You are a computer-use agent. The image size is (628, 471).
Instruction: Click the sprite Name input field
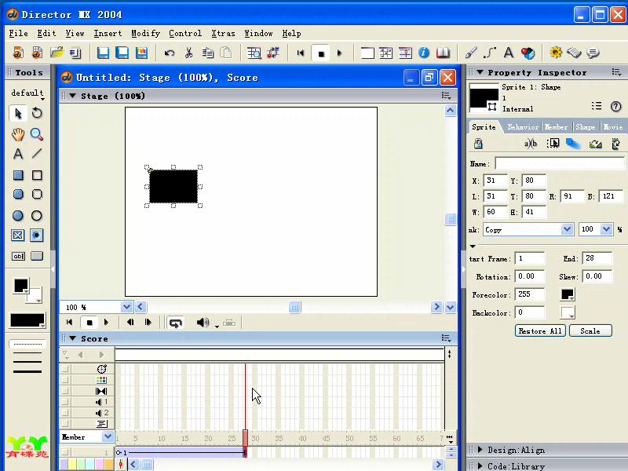560,163
